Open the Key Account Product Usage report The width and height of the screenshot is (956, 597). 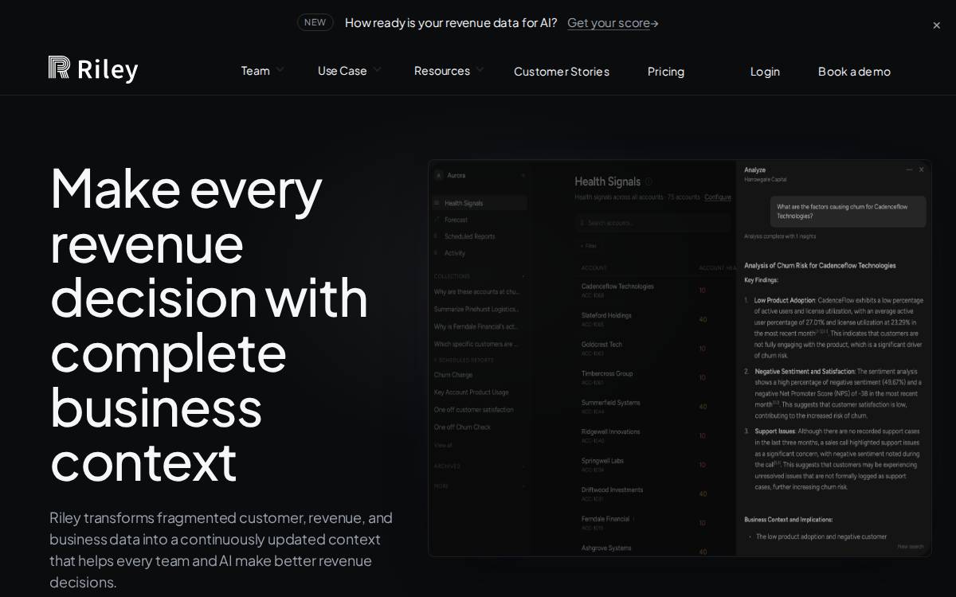click(472, 392)
